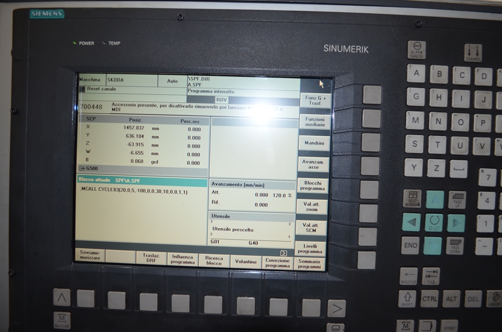Open Ricerca blocco softkey

click(214, 261)
